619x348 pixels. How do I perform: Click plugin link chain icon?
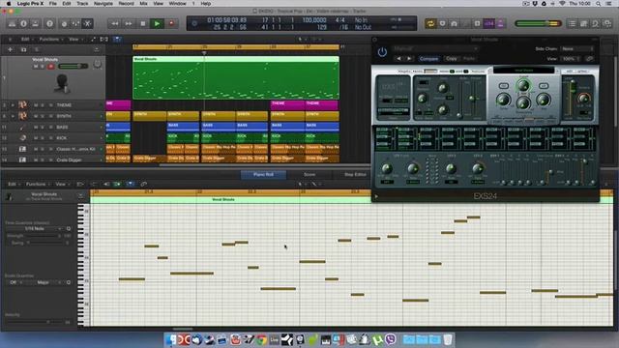pyautogui.click(x=589, y=59)
